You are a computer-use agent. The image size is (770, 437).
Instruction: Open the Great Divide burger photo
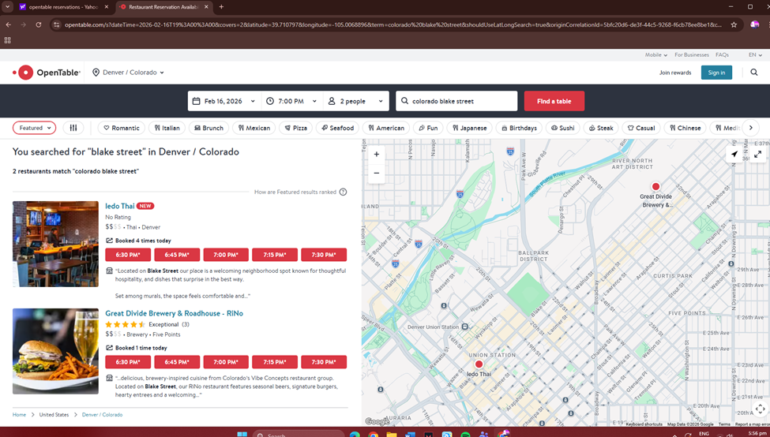pyautogui.click(x=55, y=351)
